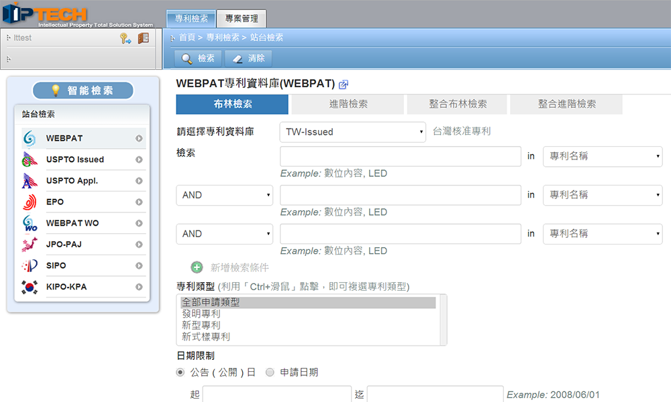Click the KIPO-KPA Korean flag icon

click(30, 287)
